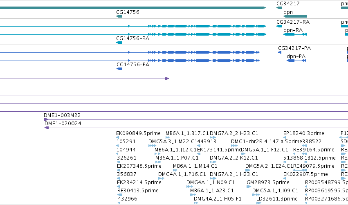The image size is (348, 205).
Task: Click the small teal arrow under CG14756
Action: pyautogui.click(x=119, y=16)
